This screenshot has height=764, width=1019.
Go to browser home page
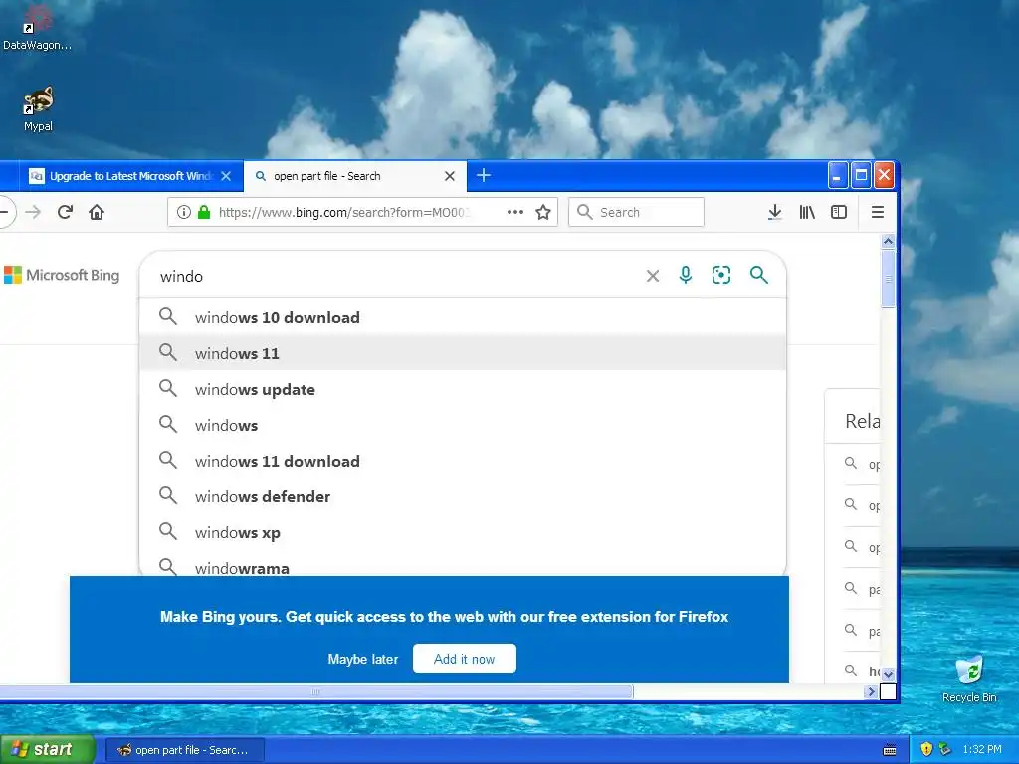coord(97,212)
